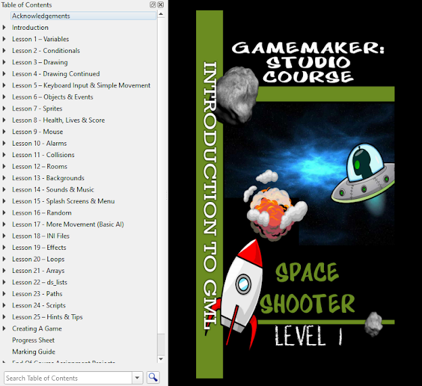Expand Lesson 9 - Mouse
This screenshot has width=422, height=386.
[x=4, y=132]
